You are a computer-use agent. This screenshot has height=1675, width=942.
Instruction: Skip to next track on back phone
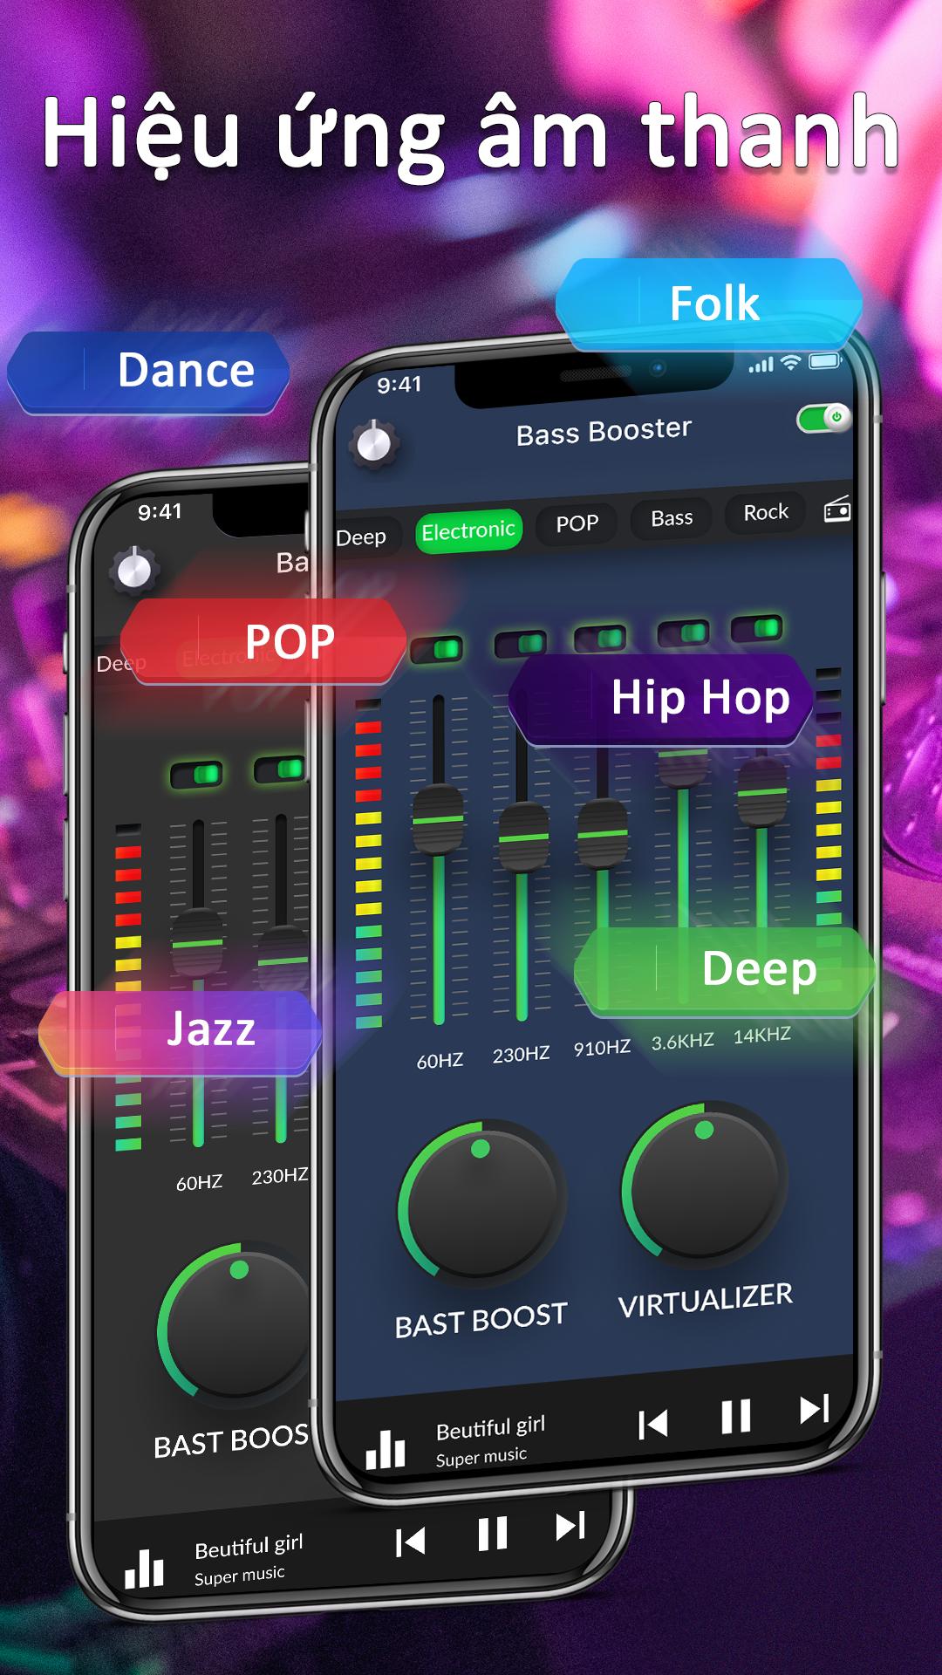[x=571, y=1527]
